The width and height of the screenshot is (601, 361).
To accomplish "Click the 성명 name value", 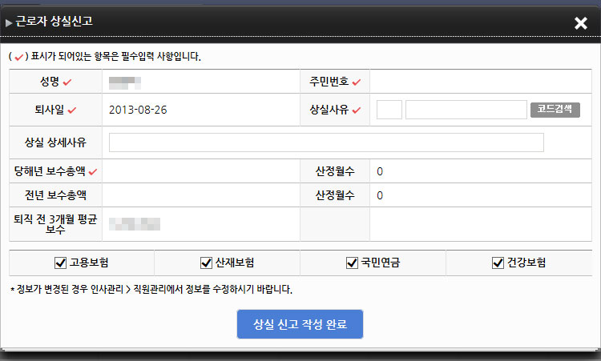I will click(125, 82).
